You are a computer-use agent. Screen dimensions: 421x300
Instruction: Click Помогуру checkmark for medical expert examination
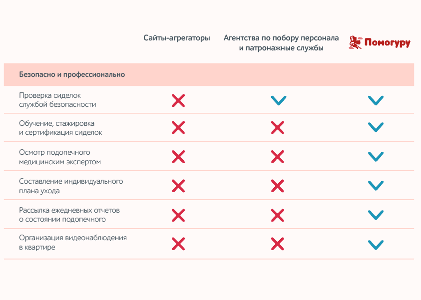point(375,157)
